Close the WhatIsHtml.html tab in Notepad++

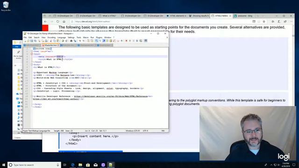tap(58, 45)
